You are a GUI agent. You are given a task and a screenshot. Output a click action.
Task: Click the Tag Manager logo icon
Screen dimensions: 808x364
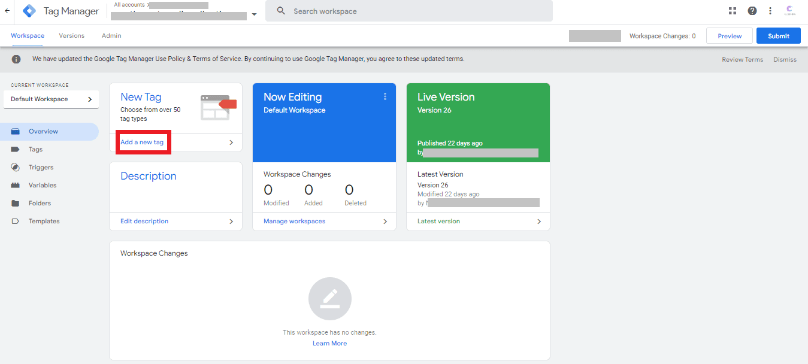tap(29, 11)
